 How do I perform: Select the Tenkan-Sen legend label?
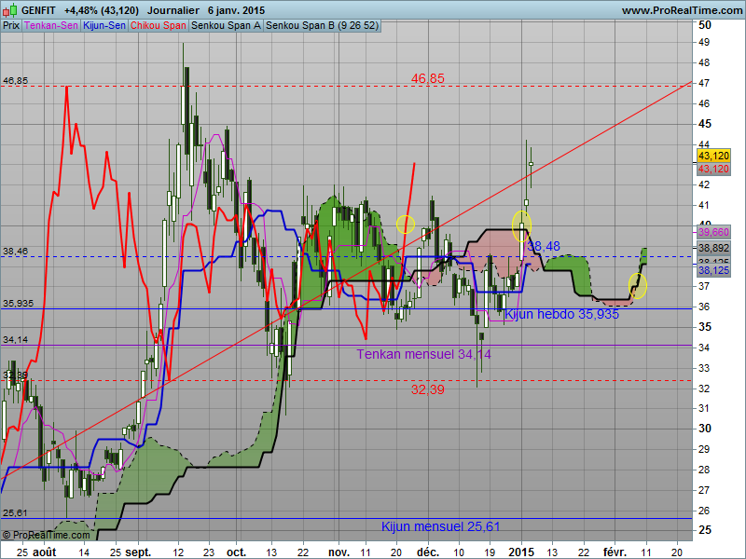click(x=51, y=26)
